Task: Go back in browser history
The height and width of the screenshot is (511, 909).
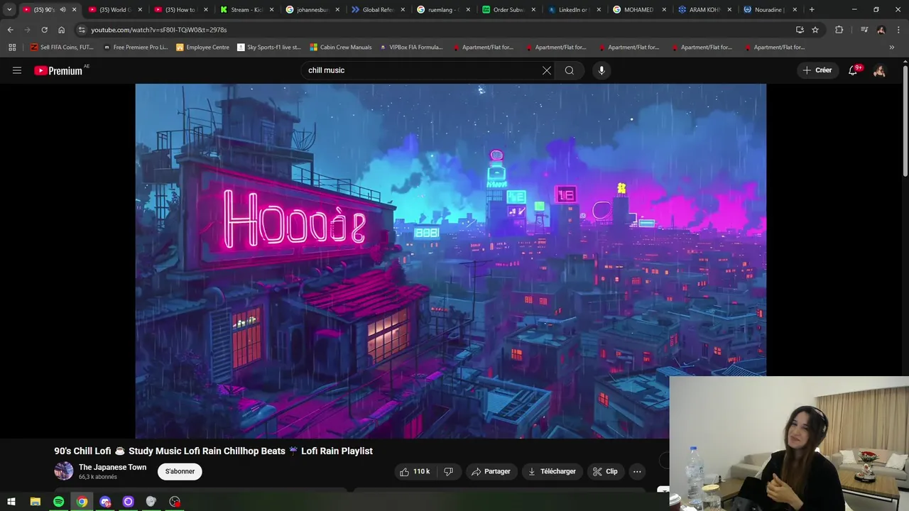Action: tap(10, 30)
